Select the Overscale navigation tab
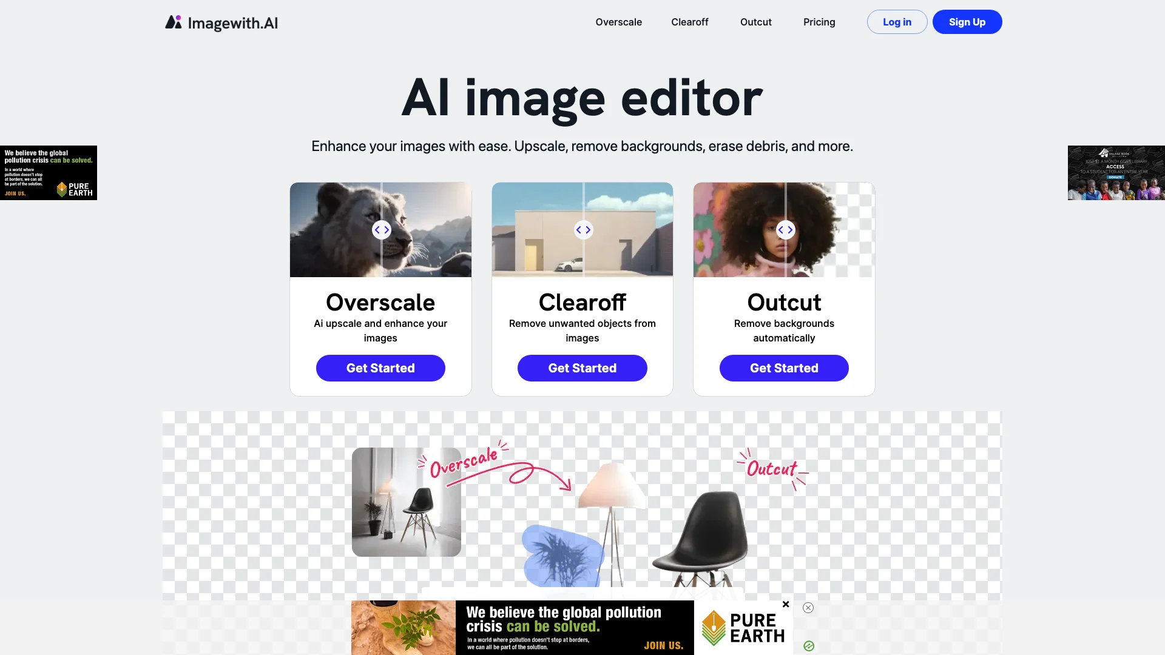 pyautogui.click(x=618, y=22)
